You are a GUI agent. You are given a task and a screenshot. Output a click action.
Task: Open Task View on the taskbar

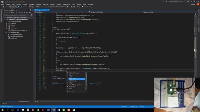click(12, 110)
